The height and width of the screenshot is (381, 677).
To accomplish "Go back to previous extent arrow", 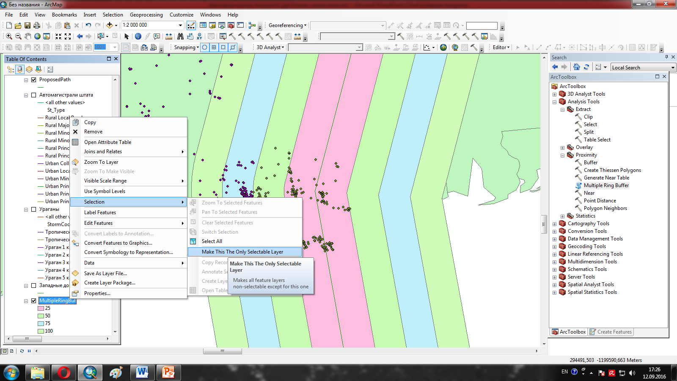I will point(80,36).
